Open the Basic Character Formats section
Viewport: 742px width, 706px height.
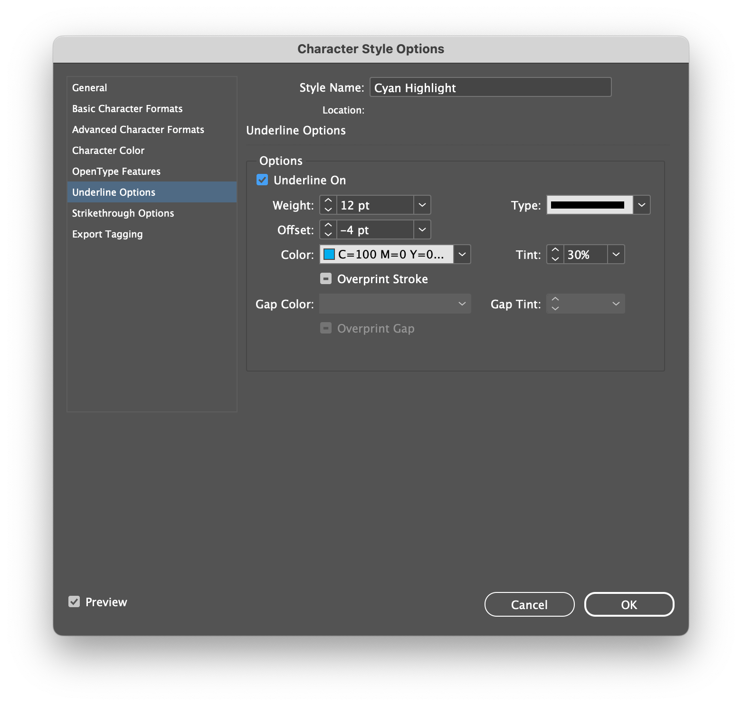click(x=127, y=108)
